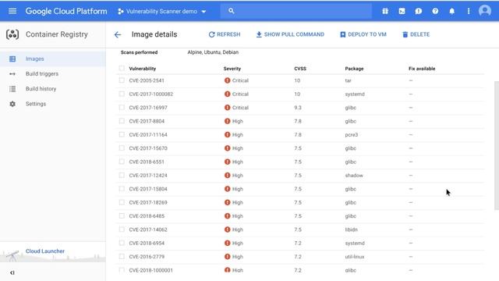
Task: Click the Build triggers arrow icon
Action: click(12, 74)
